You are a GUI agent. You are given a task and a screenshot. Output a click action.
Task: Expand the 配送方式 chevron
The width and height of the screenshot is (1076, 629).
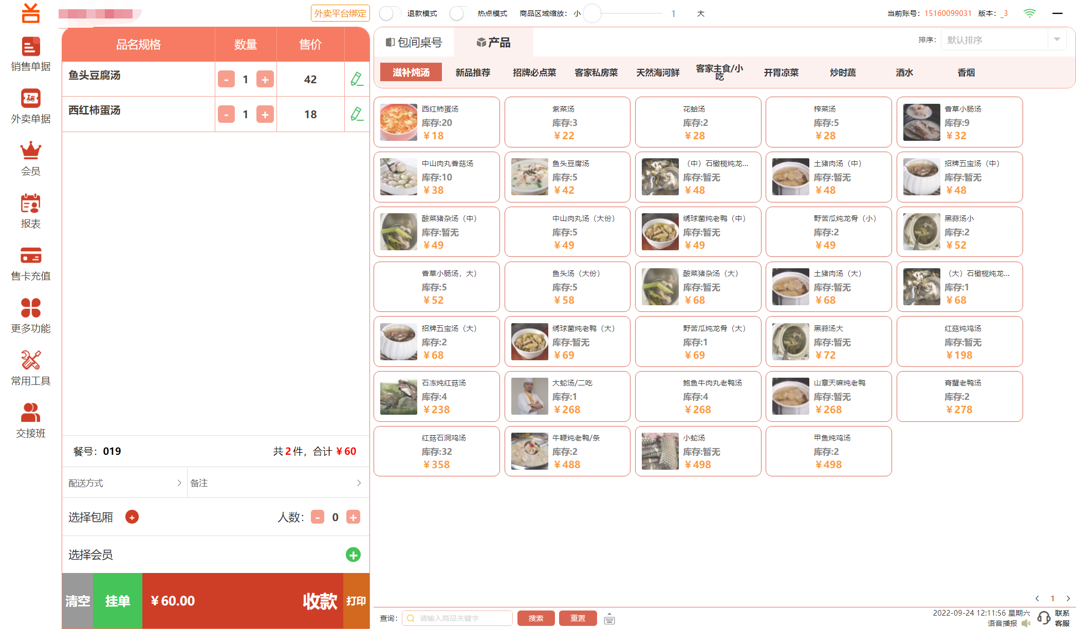179,483
